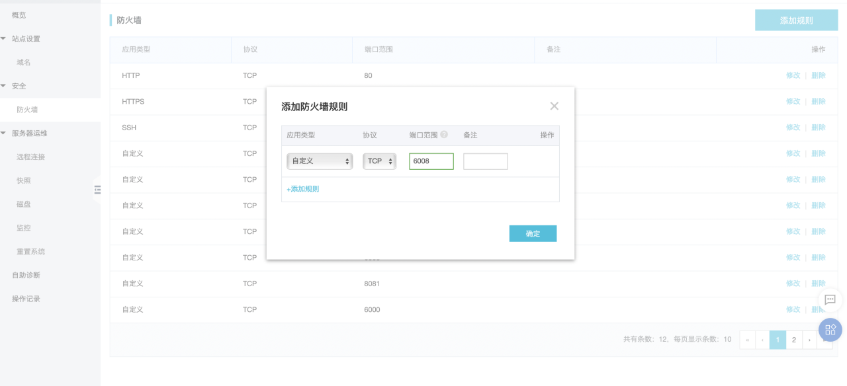Go to next page using › arrow
This screenshot has width=847, height=386.
pos(809,340)
